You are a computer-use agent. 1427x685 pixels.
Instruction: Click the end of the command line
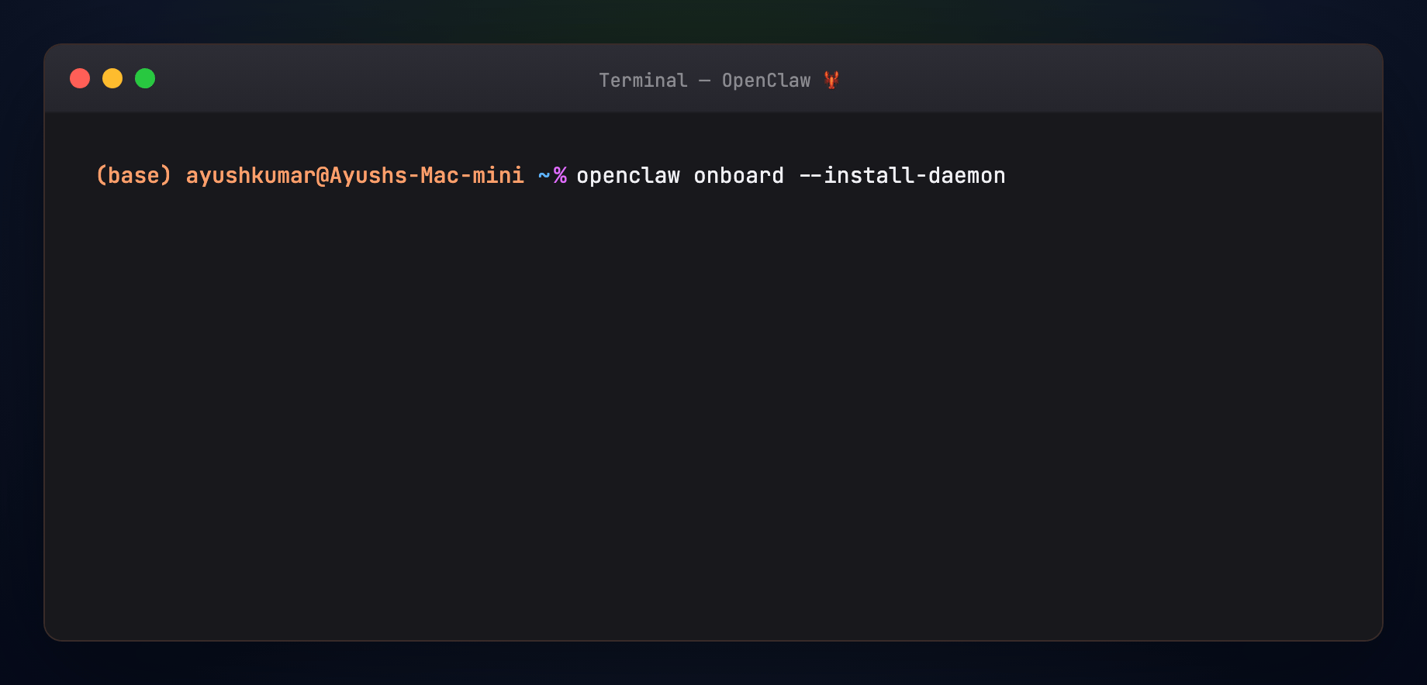pyautogui.click(x=1008, y=176)
